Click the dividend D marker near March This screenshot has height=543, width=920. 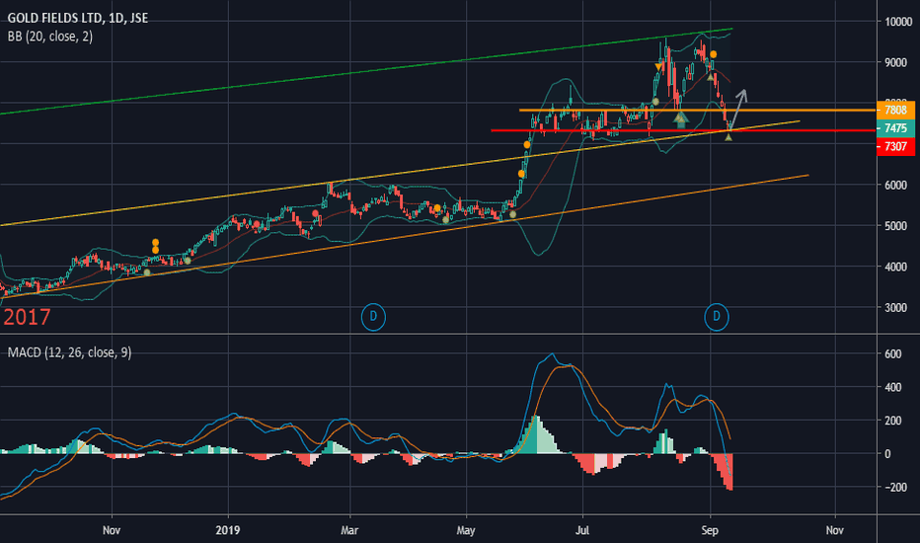click(373, 317)
